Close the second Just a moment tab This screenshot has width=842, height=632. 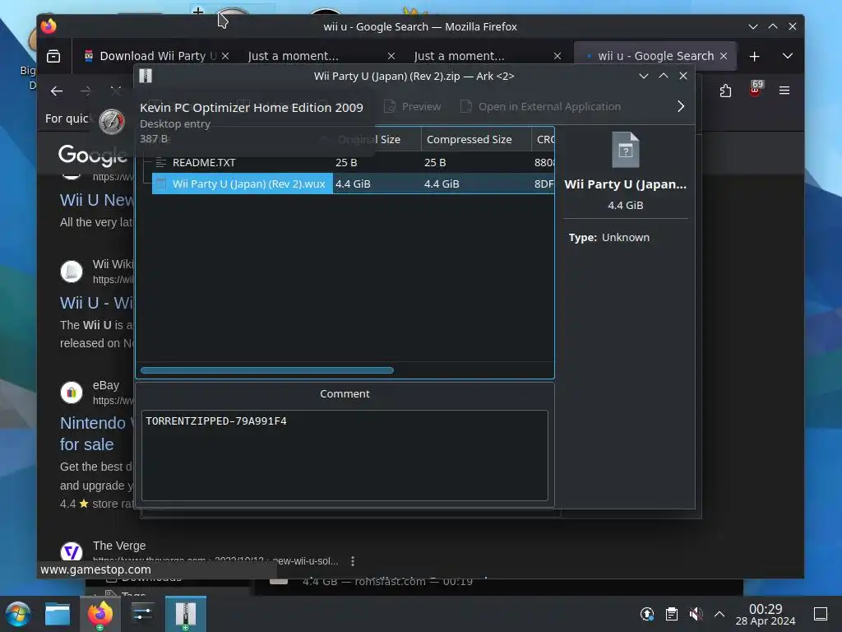click(x=557, y=56)
